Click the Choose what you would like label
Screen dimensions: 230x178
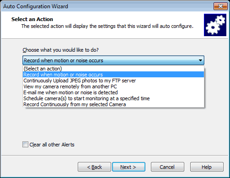coord(60,50)
